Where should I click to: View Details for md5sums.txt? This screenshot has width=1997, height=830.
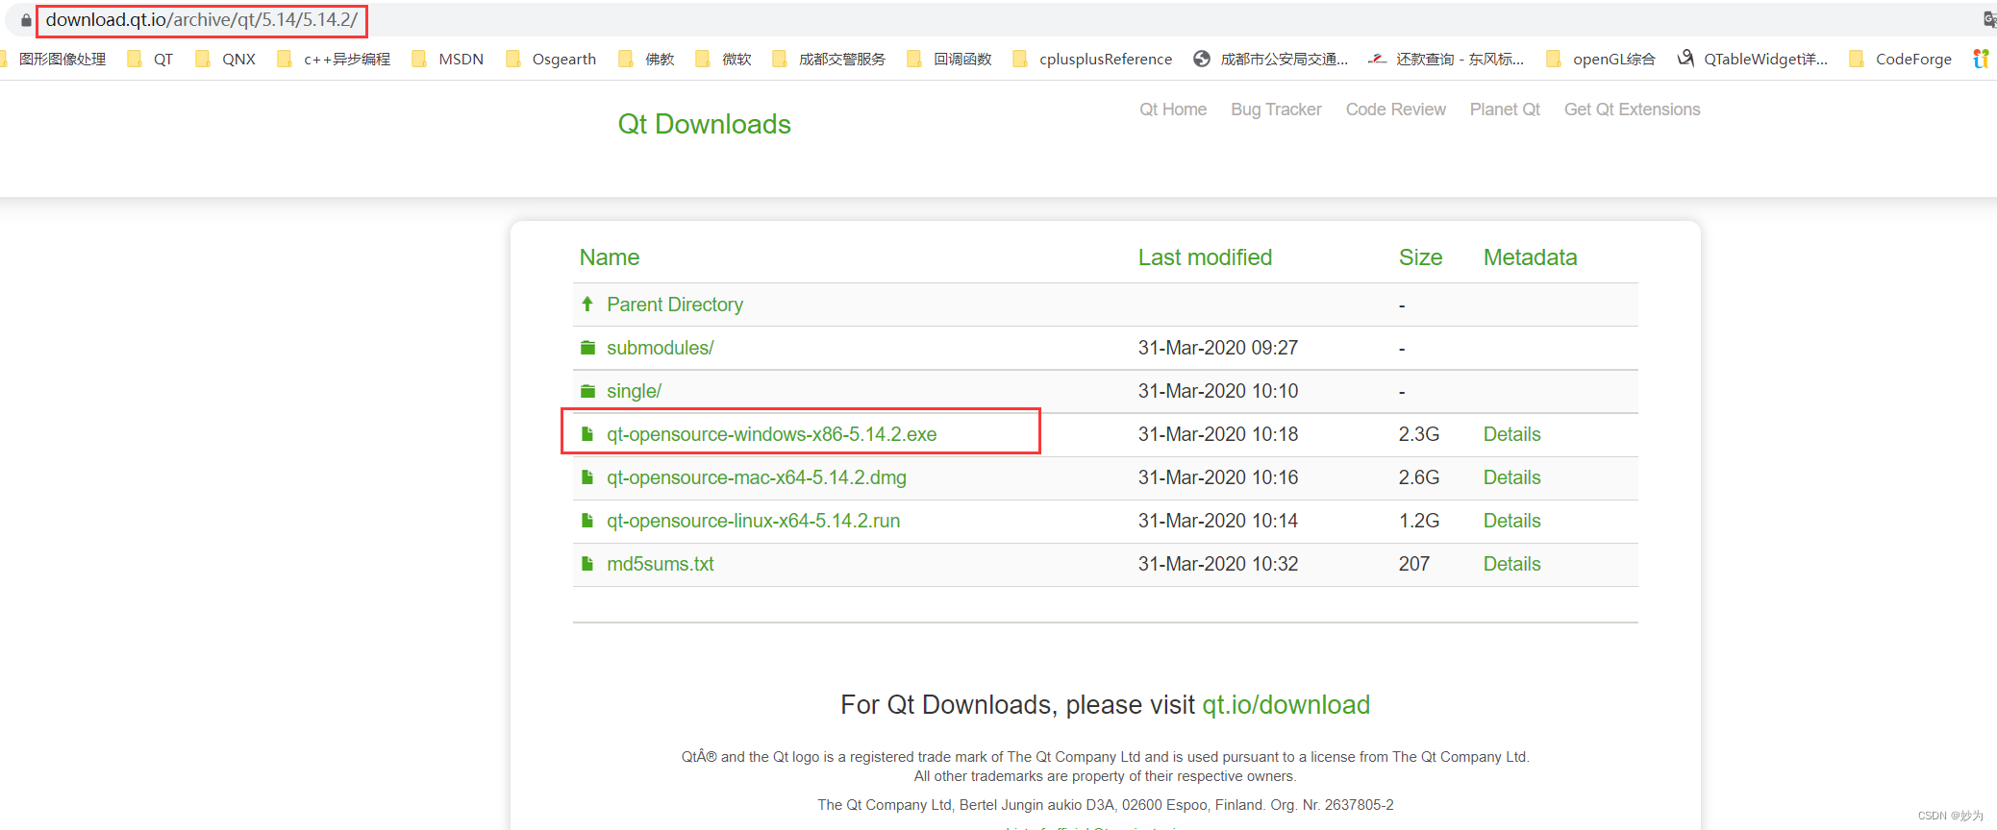click(x=1511, y=564)
